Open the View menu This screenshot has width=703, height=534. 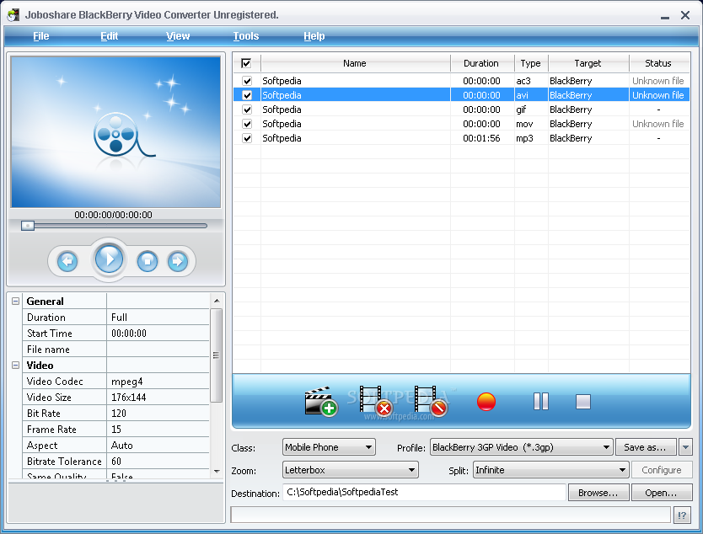click(x=178, y=36)
